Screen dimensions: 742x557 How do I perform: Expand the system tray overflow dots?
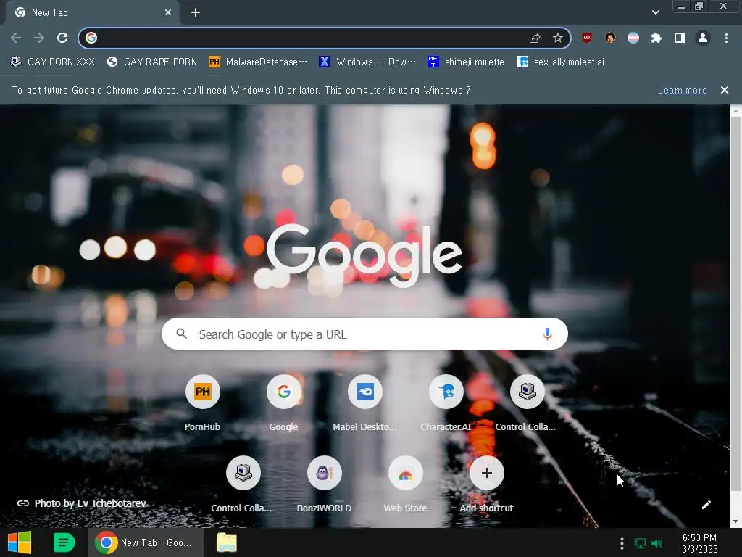coord(622,543)
